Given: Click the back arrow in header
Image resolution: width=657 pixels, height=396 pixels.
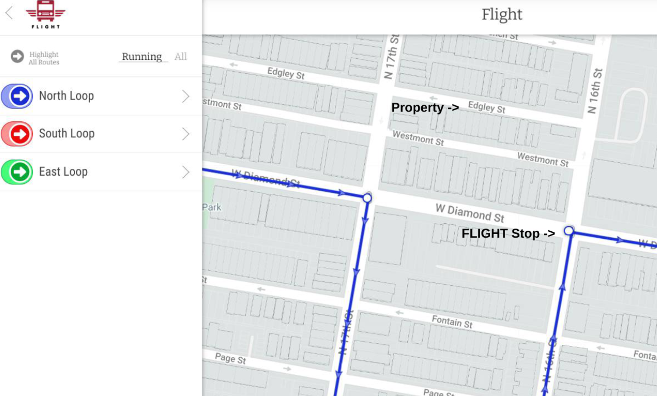Looking at the screenshot, I should [9, 13].
